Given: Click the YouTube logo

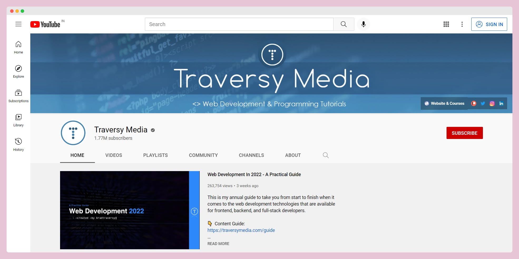Looking at the screenshot, I should [45, 24].
